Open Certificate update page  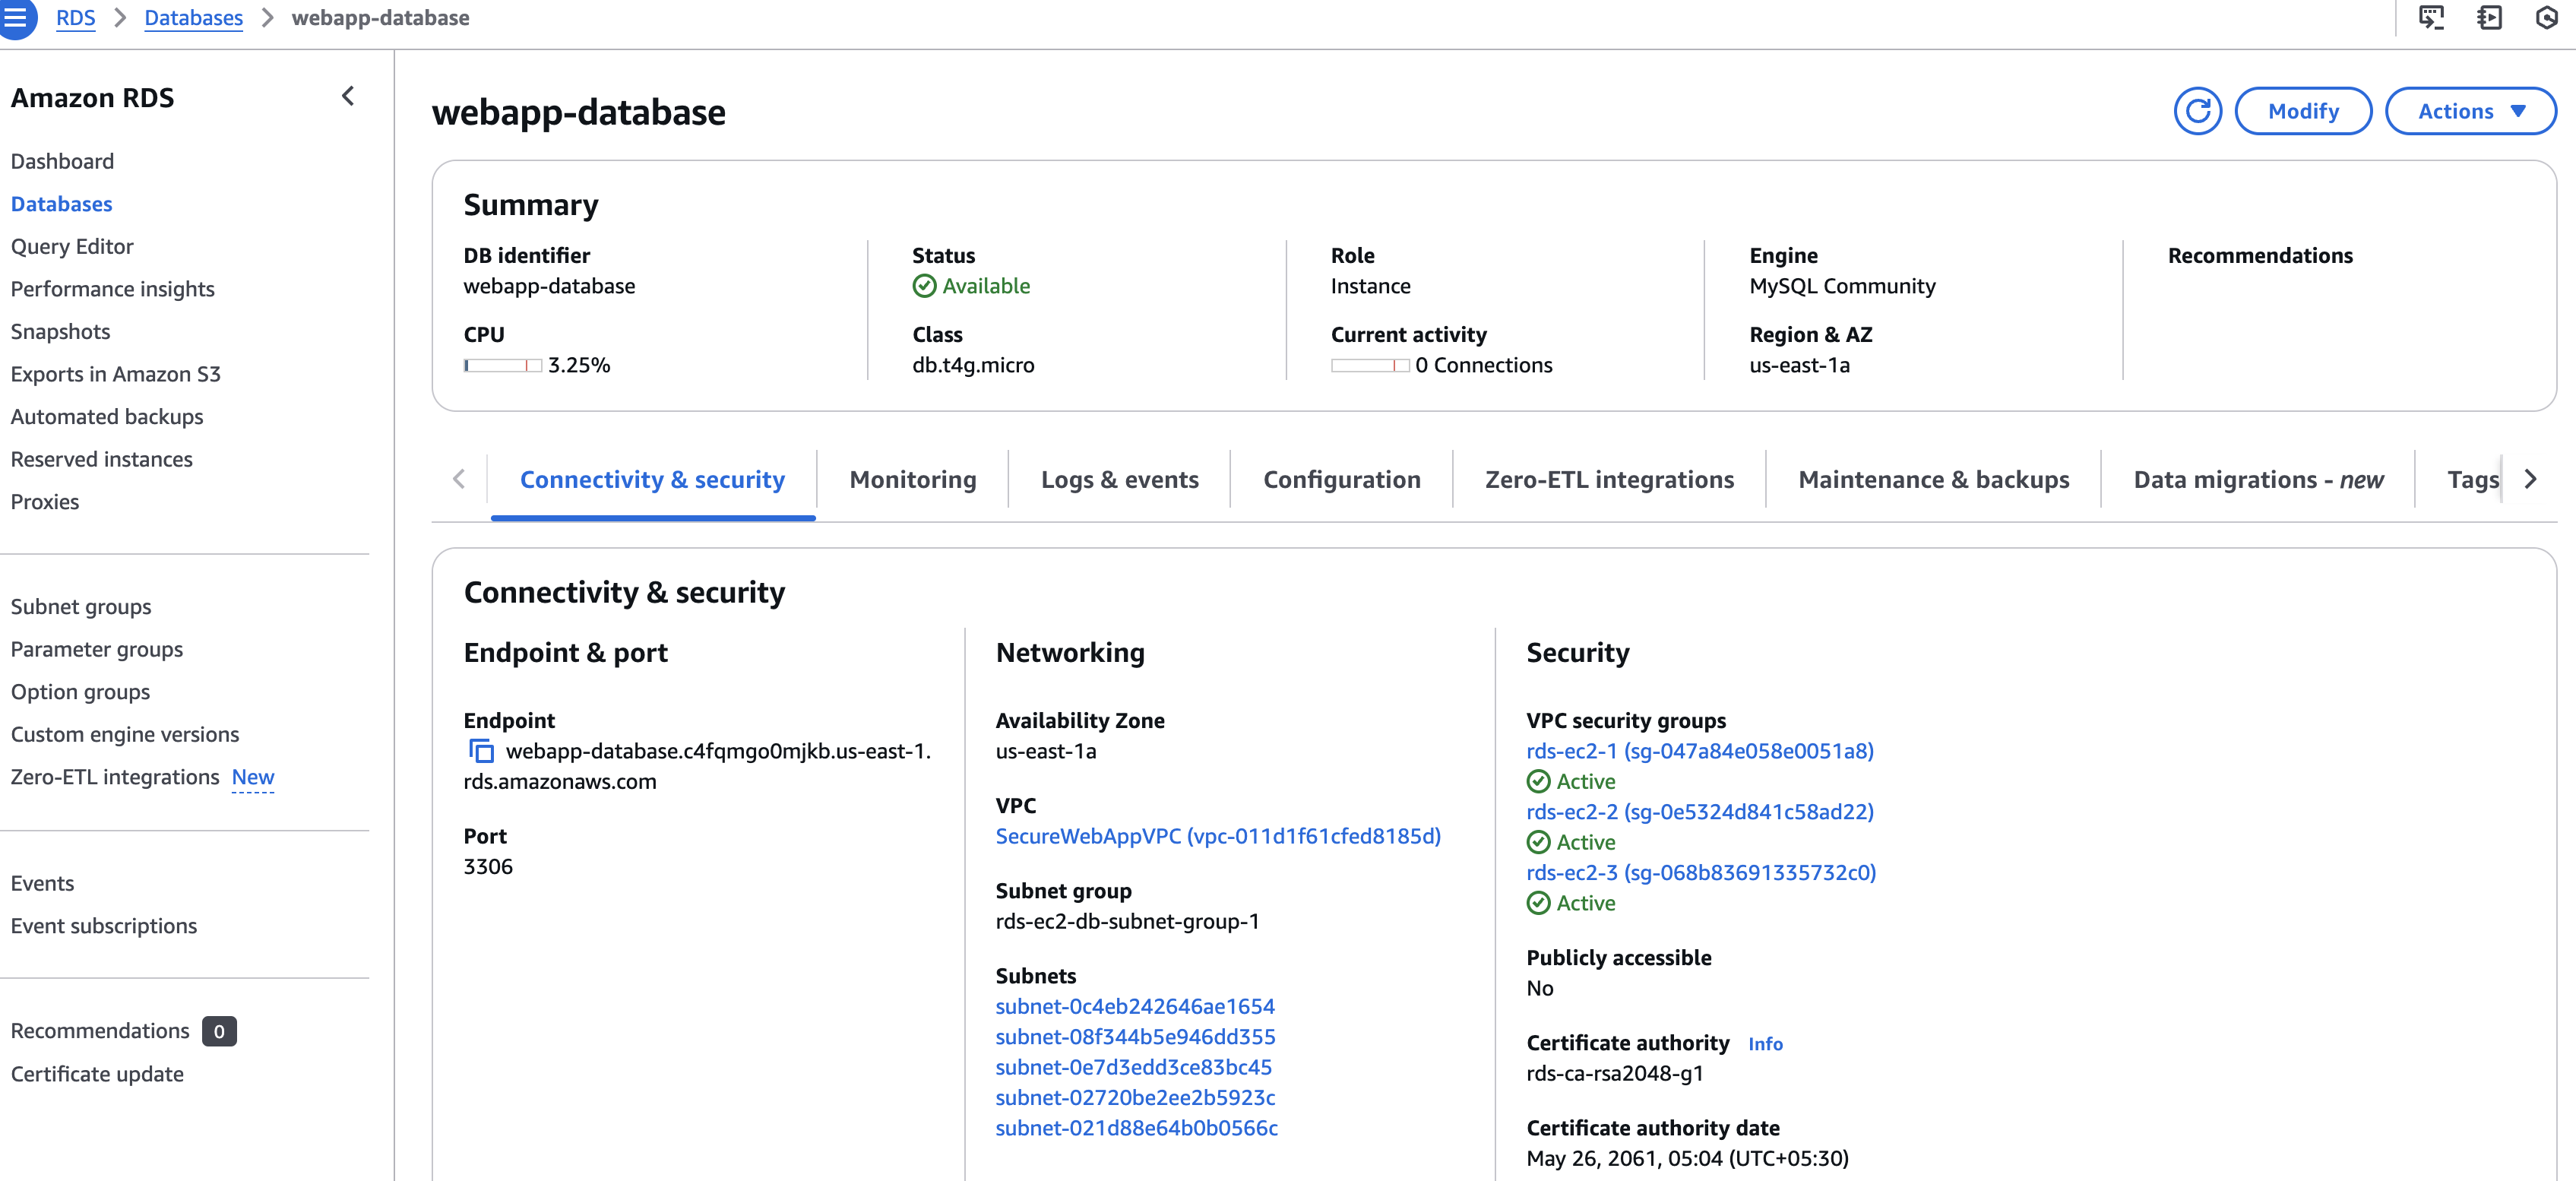coord(97,1074)
